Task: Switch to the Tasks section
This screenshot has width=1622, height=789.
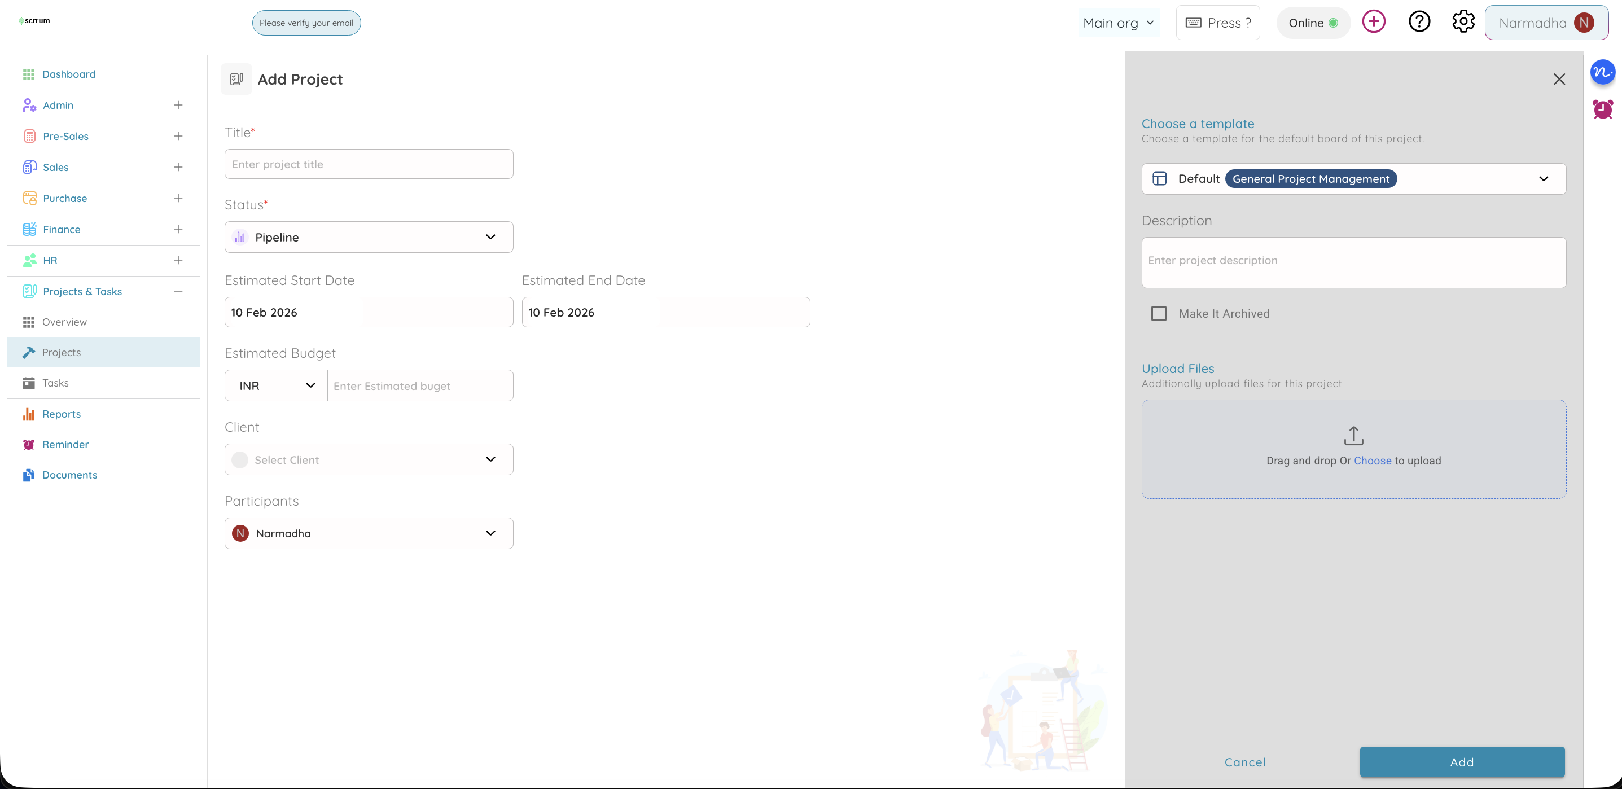Action: [56, 382]
